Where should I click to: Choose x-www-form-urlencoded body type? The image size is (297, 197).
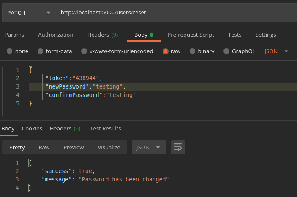click(84, 51)
